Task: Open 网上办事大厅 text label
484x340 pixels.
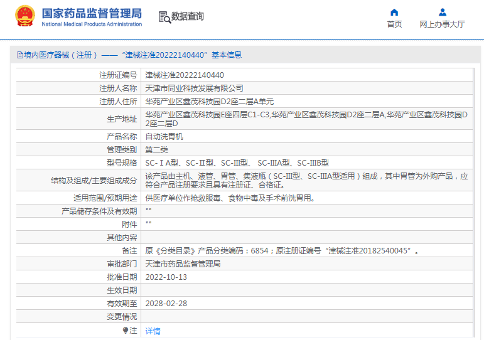Action: (442, 24)
